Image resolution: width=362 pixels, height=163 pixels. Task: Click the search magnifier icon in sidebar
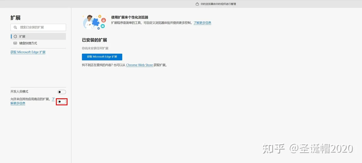[x=15, y=27]
